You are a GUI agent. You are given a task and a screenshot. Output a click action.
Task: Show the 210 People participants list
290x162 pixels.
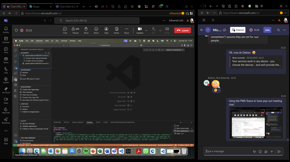(x=75, y=30)
